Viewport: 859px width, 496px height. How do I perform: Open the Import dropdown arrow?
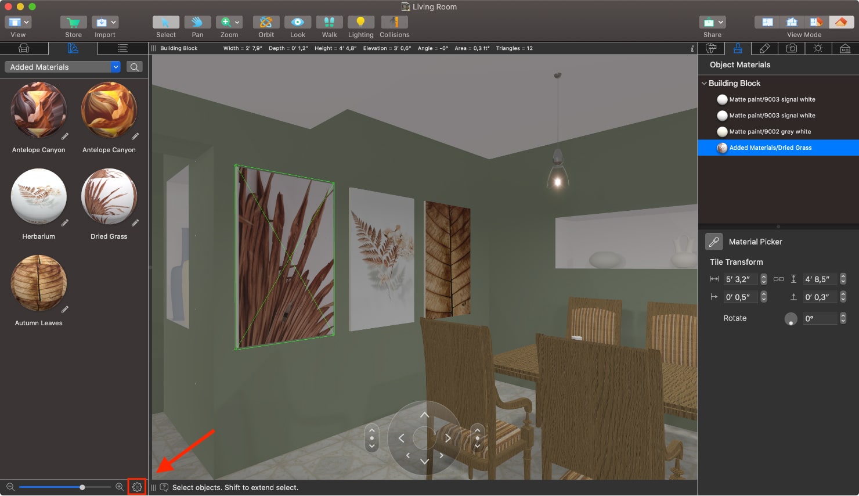point(114,22)
